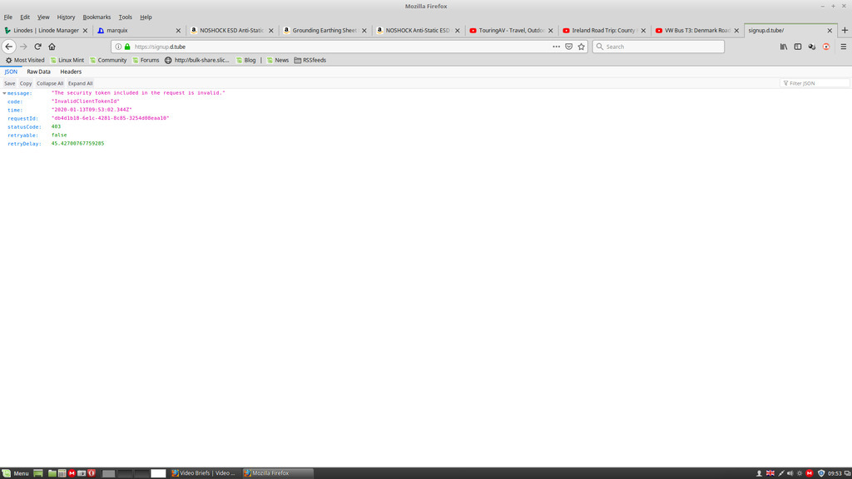This screenshot has width=852, height=479.
Task: Open the page actions three-dot menu
Action: click(556, 47)
